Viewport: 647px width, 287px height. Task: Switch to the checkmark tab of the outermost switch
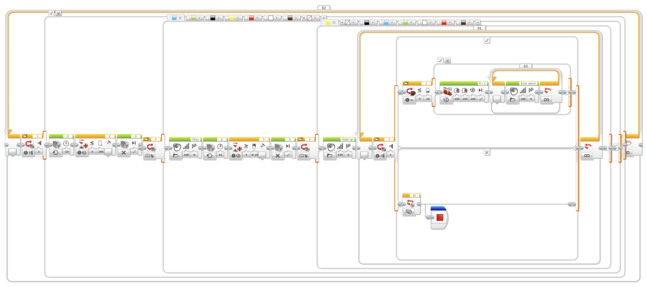click(x=51, y=13)
